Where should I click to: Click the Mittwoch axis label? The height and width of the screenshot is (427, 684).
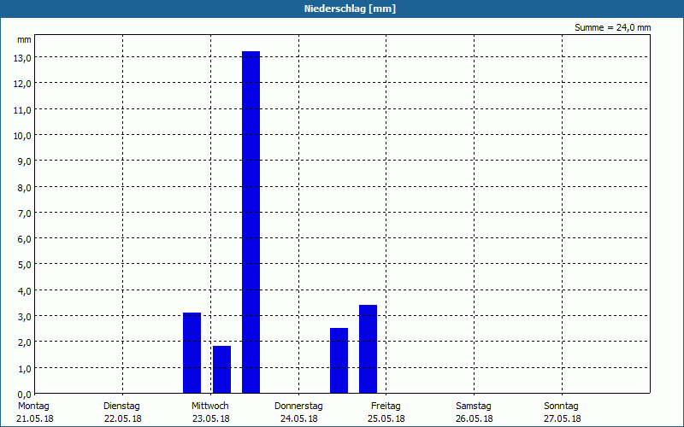click(209, 407)
